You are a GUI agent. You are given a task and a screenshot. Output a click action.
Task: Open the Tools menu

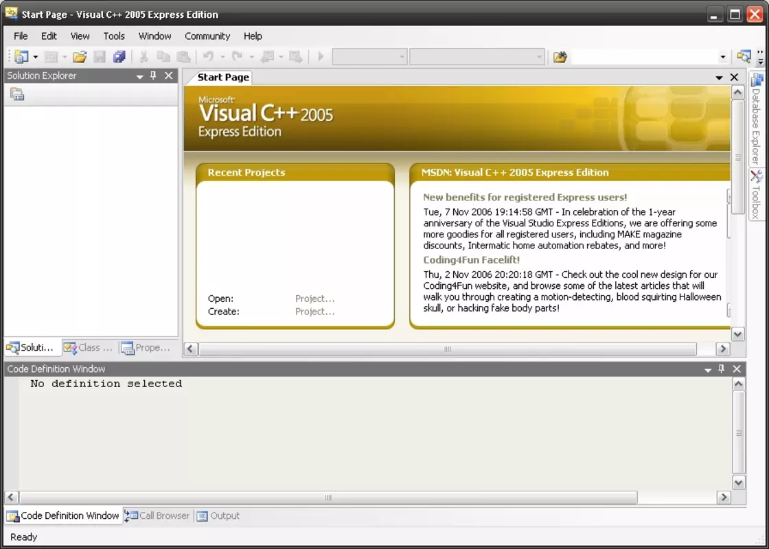[114, 36]
